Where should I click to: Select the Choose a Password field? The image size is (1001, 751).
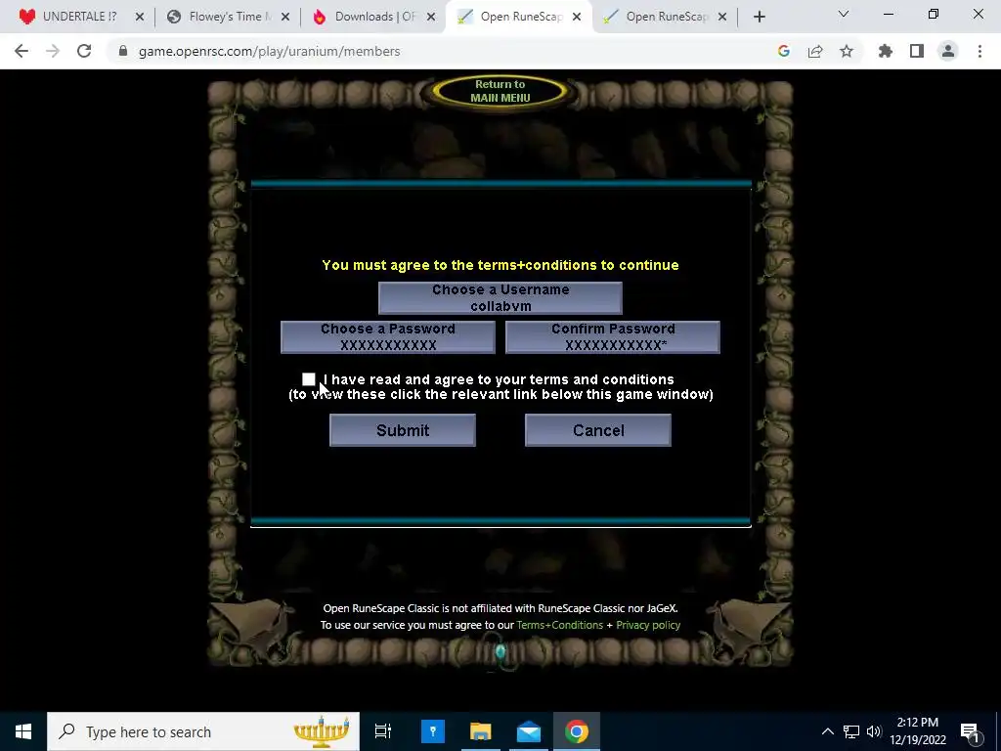388,337
